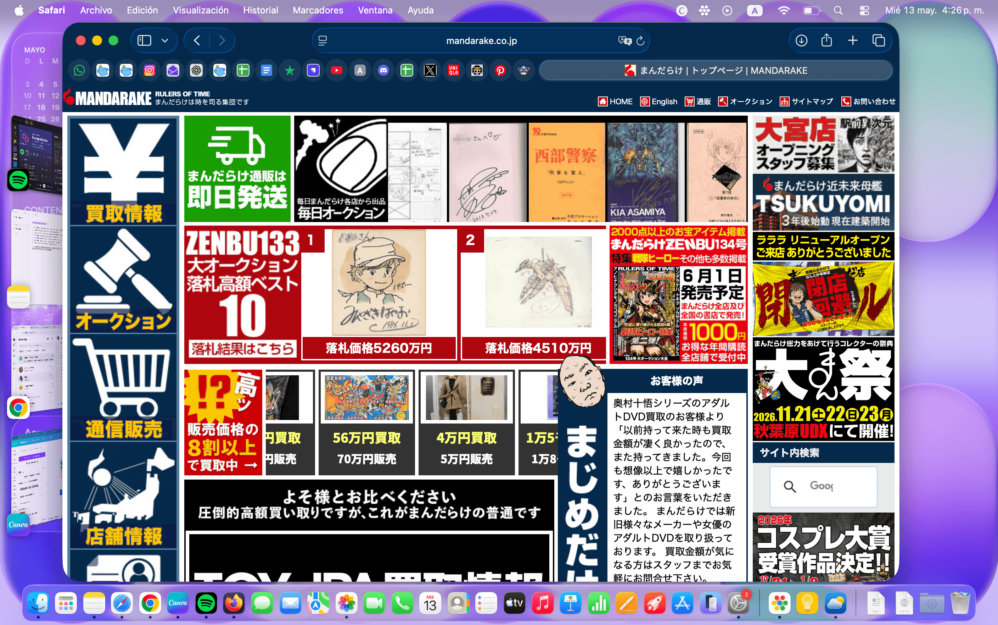The width and height of the screenshot is (998, 625).
Task: Go back to the previous page
Action: click(x=197, y=40)
